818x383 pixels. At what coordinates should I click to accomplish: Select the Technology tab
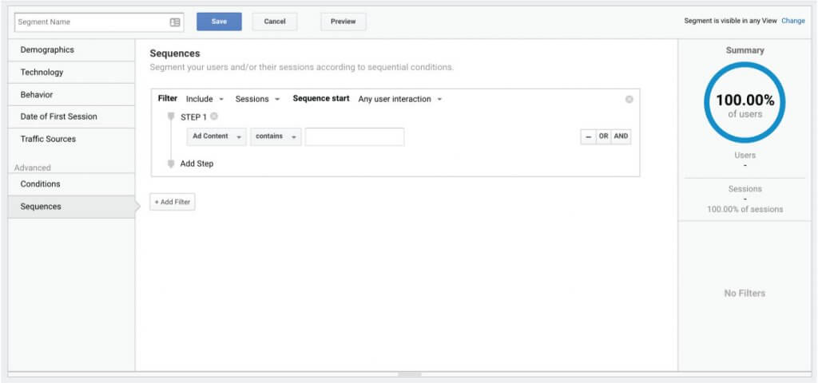point(71,73)
